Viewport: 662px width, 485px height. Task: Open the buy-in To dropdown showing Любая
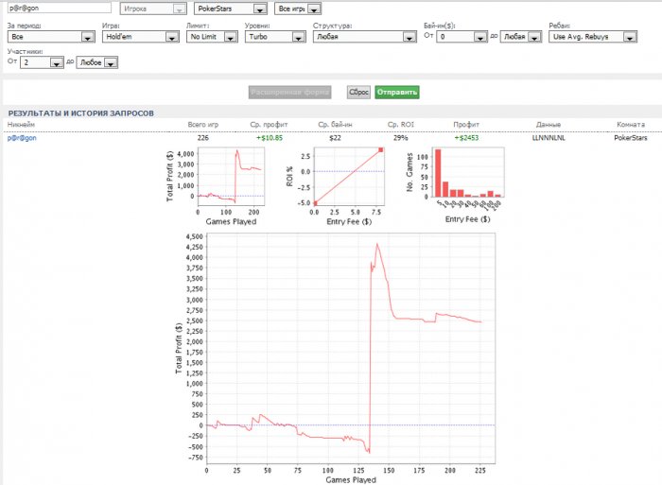tap(521, 37)
